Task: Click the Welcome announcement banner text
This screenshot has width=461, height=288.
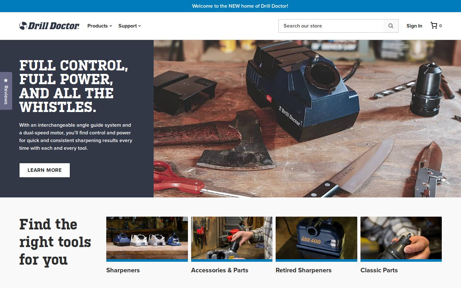Action: tap(240, 6)
